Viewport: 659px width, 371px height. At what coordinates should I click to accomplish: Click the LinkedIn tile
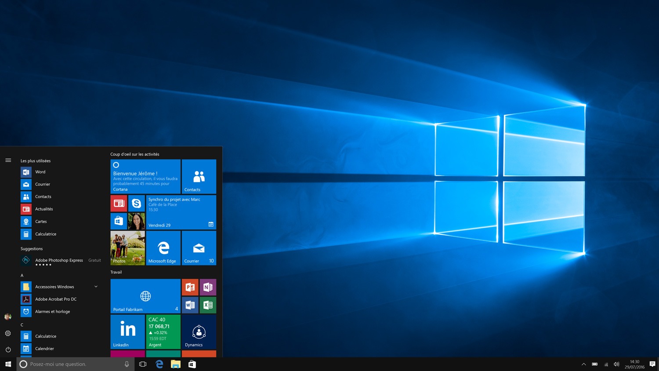tap(127, 331)
